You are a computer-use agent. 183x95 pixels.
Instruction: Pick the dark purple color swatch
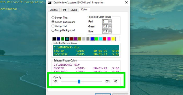(75, 39)
